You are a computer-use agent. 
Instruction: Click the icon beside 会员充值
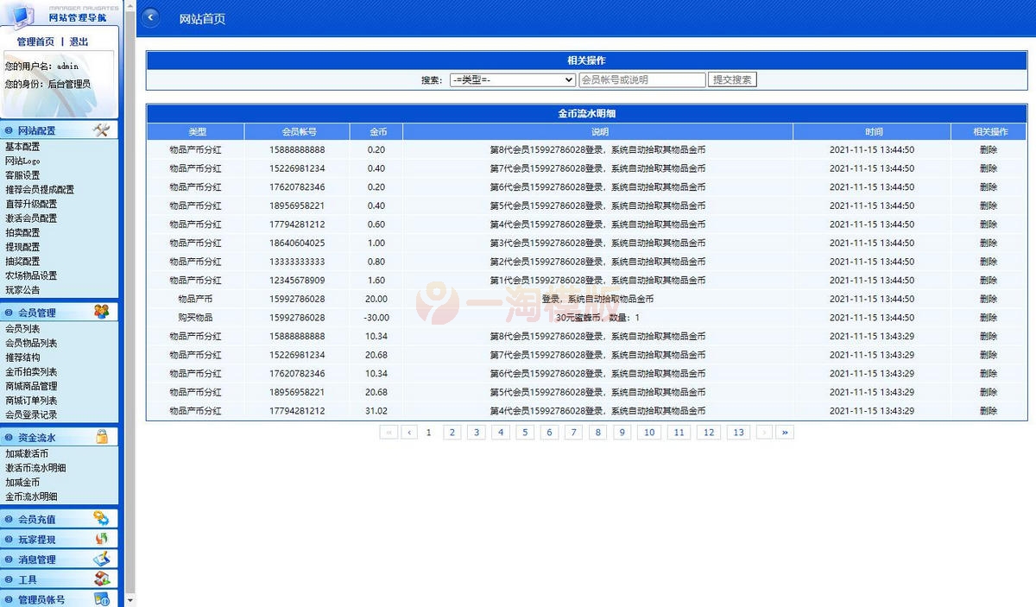pyautogui.click(x=102, y=519)
